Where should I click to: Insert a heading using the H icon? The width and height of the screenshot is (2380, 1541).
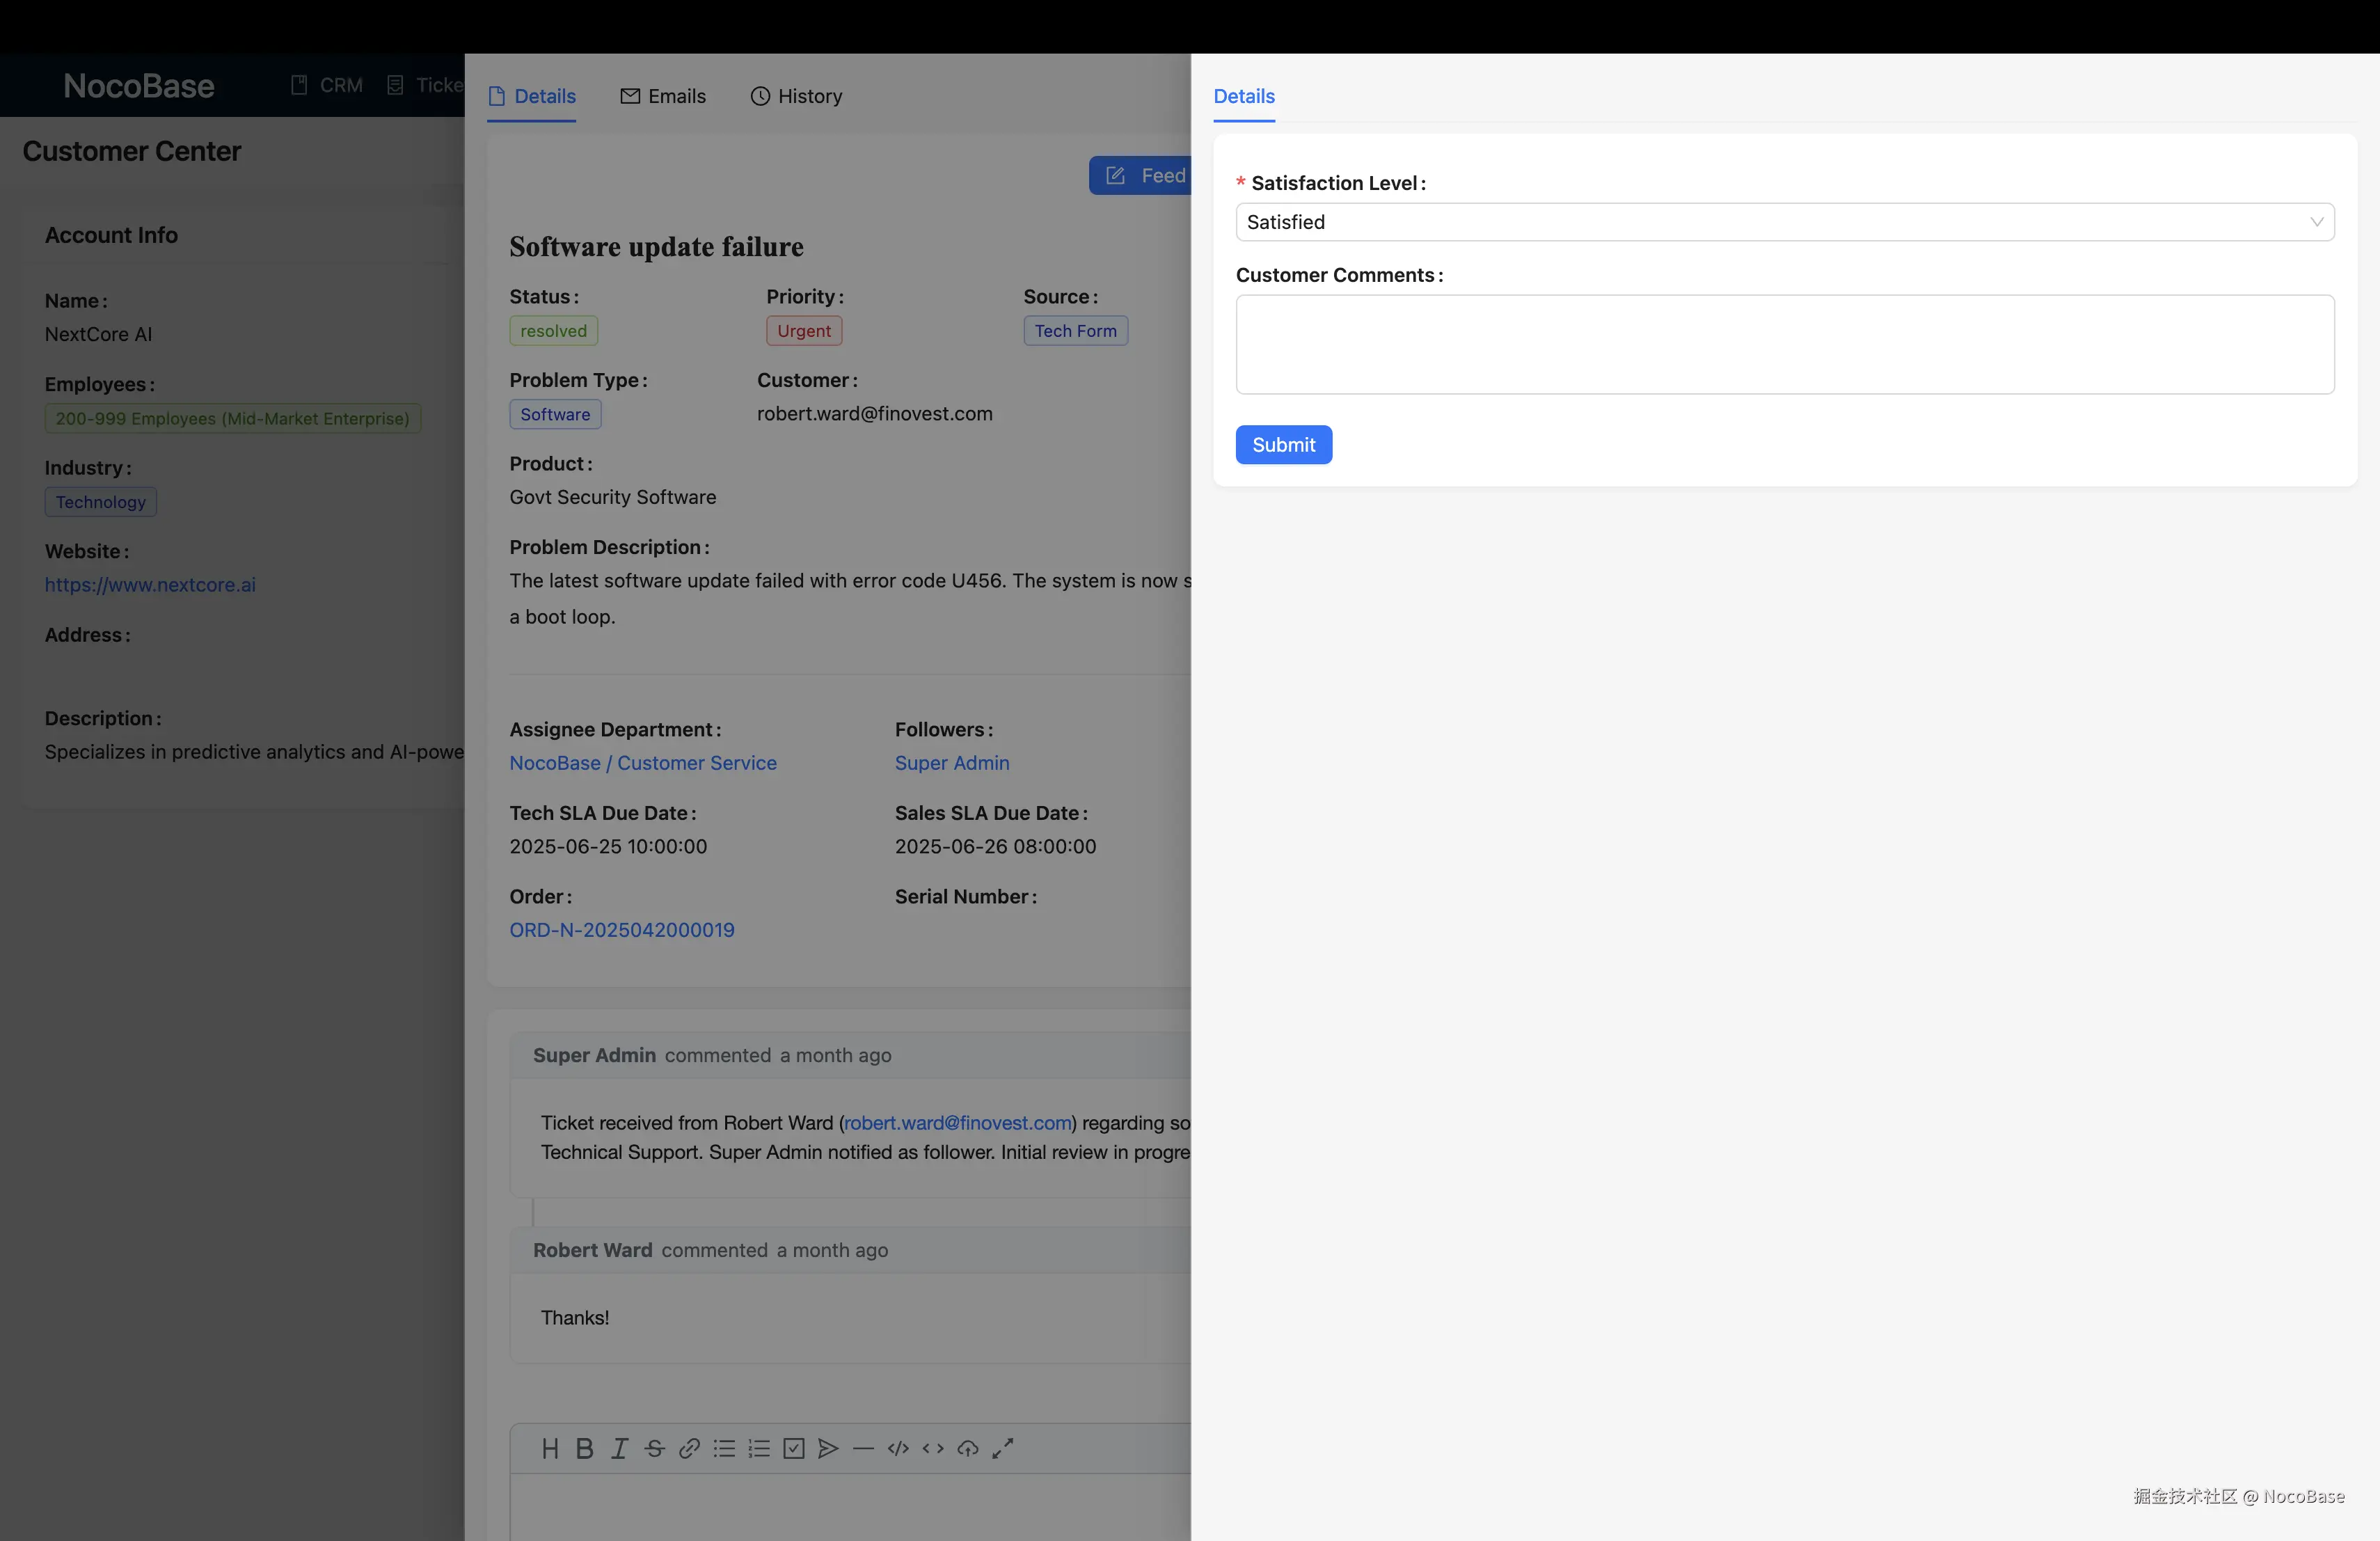pos(550,1448)
